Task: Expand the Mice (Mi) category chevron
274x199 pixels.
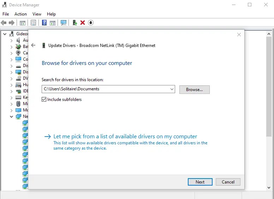Action: point(11,104)
